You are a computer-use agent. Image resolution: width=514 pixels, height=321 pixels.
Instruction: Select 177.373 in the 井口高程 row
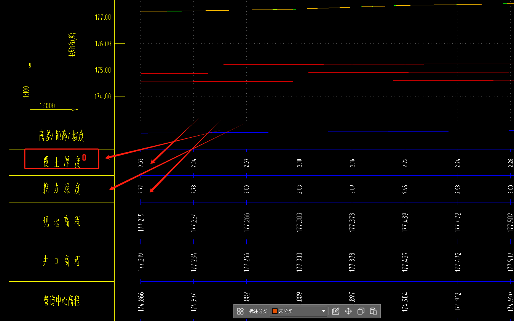(x=352, y=262)
